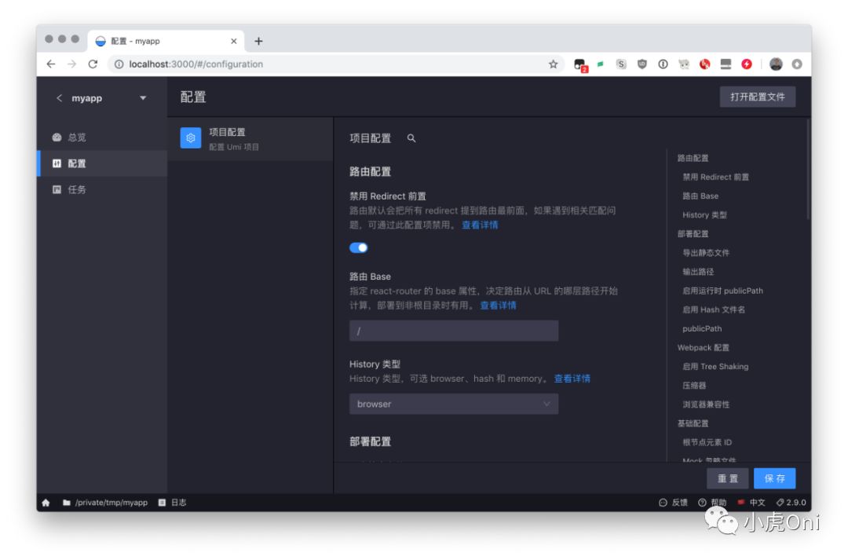Toggle the 禁用 Redirect 前置 switch
This screenshot has width=848, height=560.
(x=359, y=248)
